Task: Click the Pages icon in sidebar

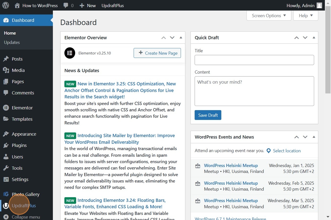Action: point(6,81)
